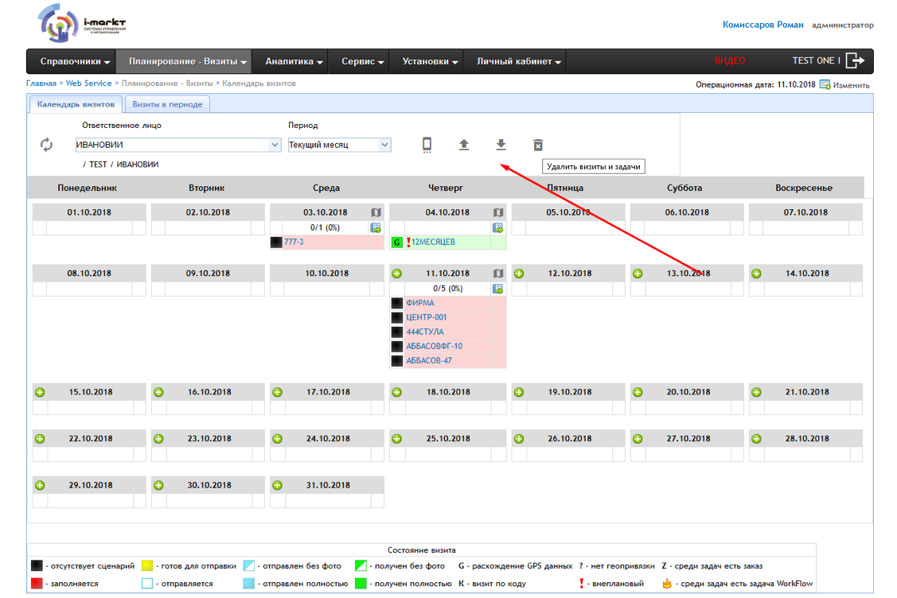Expand the Справочники menu

point(74,61)
